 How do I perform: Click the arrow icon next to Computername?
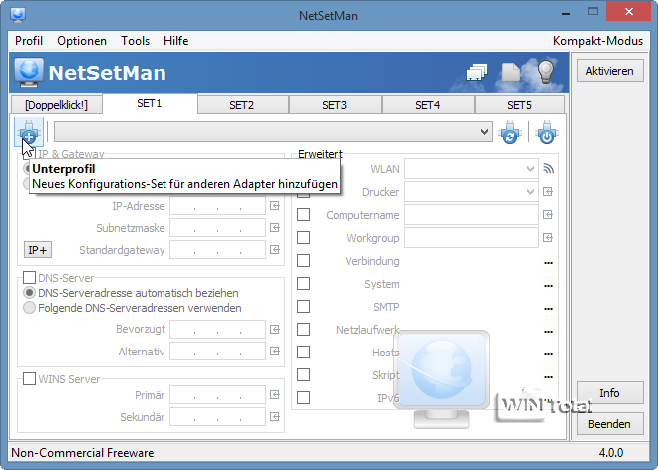point(548,215)
